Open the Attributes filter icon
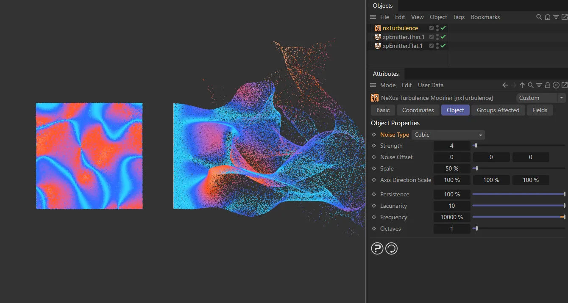The height and width of the screenshot is (303, 568). [539, 85]
